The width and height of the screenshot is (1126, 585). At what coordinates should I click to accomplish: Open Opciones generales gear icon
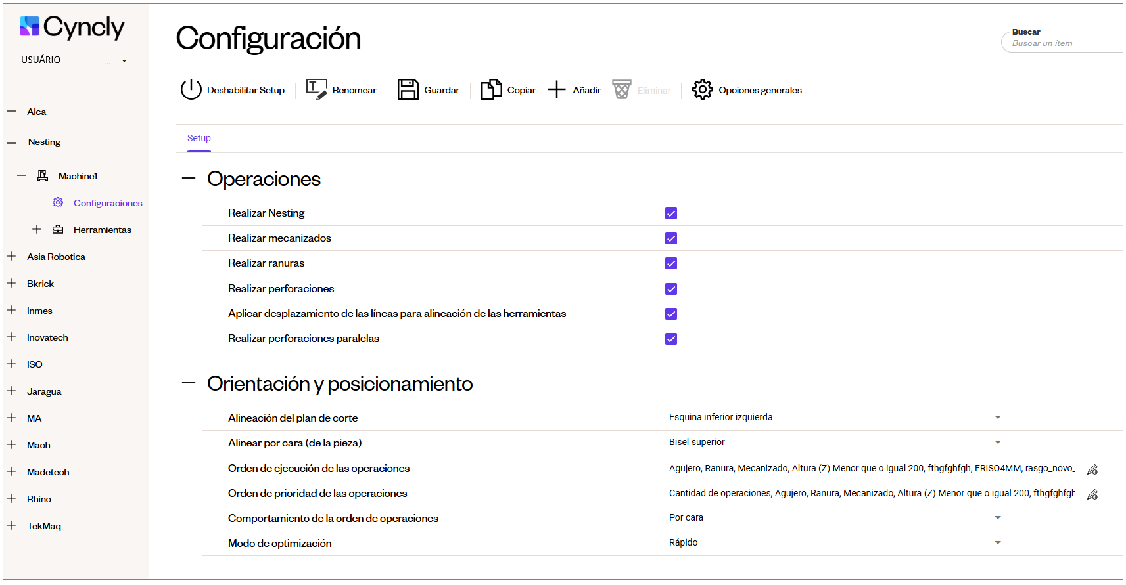pyautogui.click(x=702, y=89)
